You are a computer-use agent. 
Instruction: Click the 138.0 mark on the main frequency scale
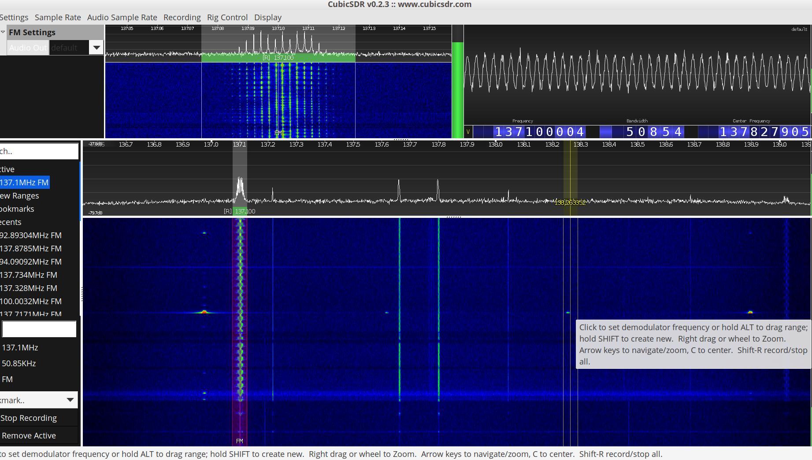(495, 144)
